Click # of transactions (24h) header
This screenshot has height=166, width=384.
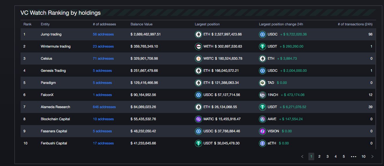pos(355,24)
